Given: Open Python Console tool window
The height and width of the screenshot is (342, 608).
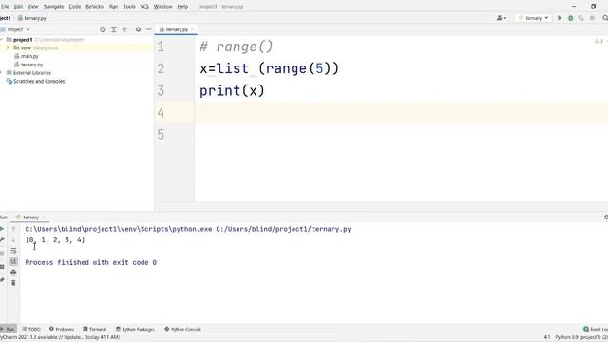Looking at the screenshot, I should (x=182, y=329).
